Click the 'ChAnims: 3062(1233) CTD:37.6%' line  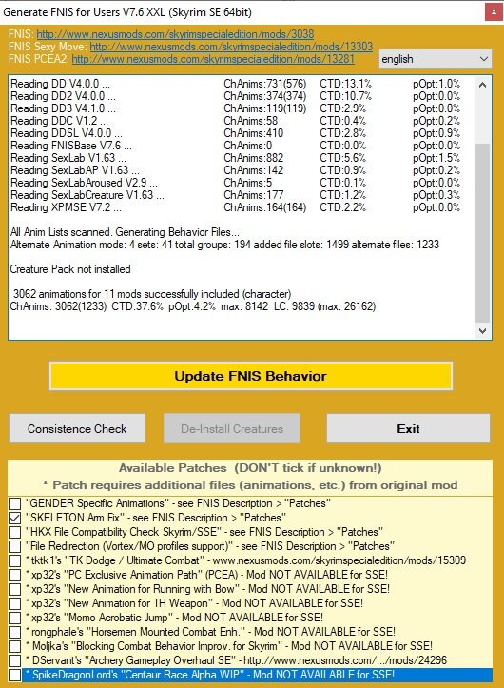(x=193, y=305)
